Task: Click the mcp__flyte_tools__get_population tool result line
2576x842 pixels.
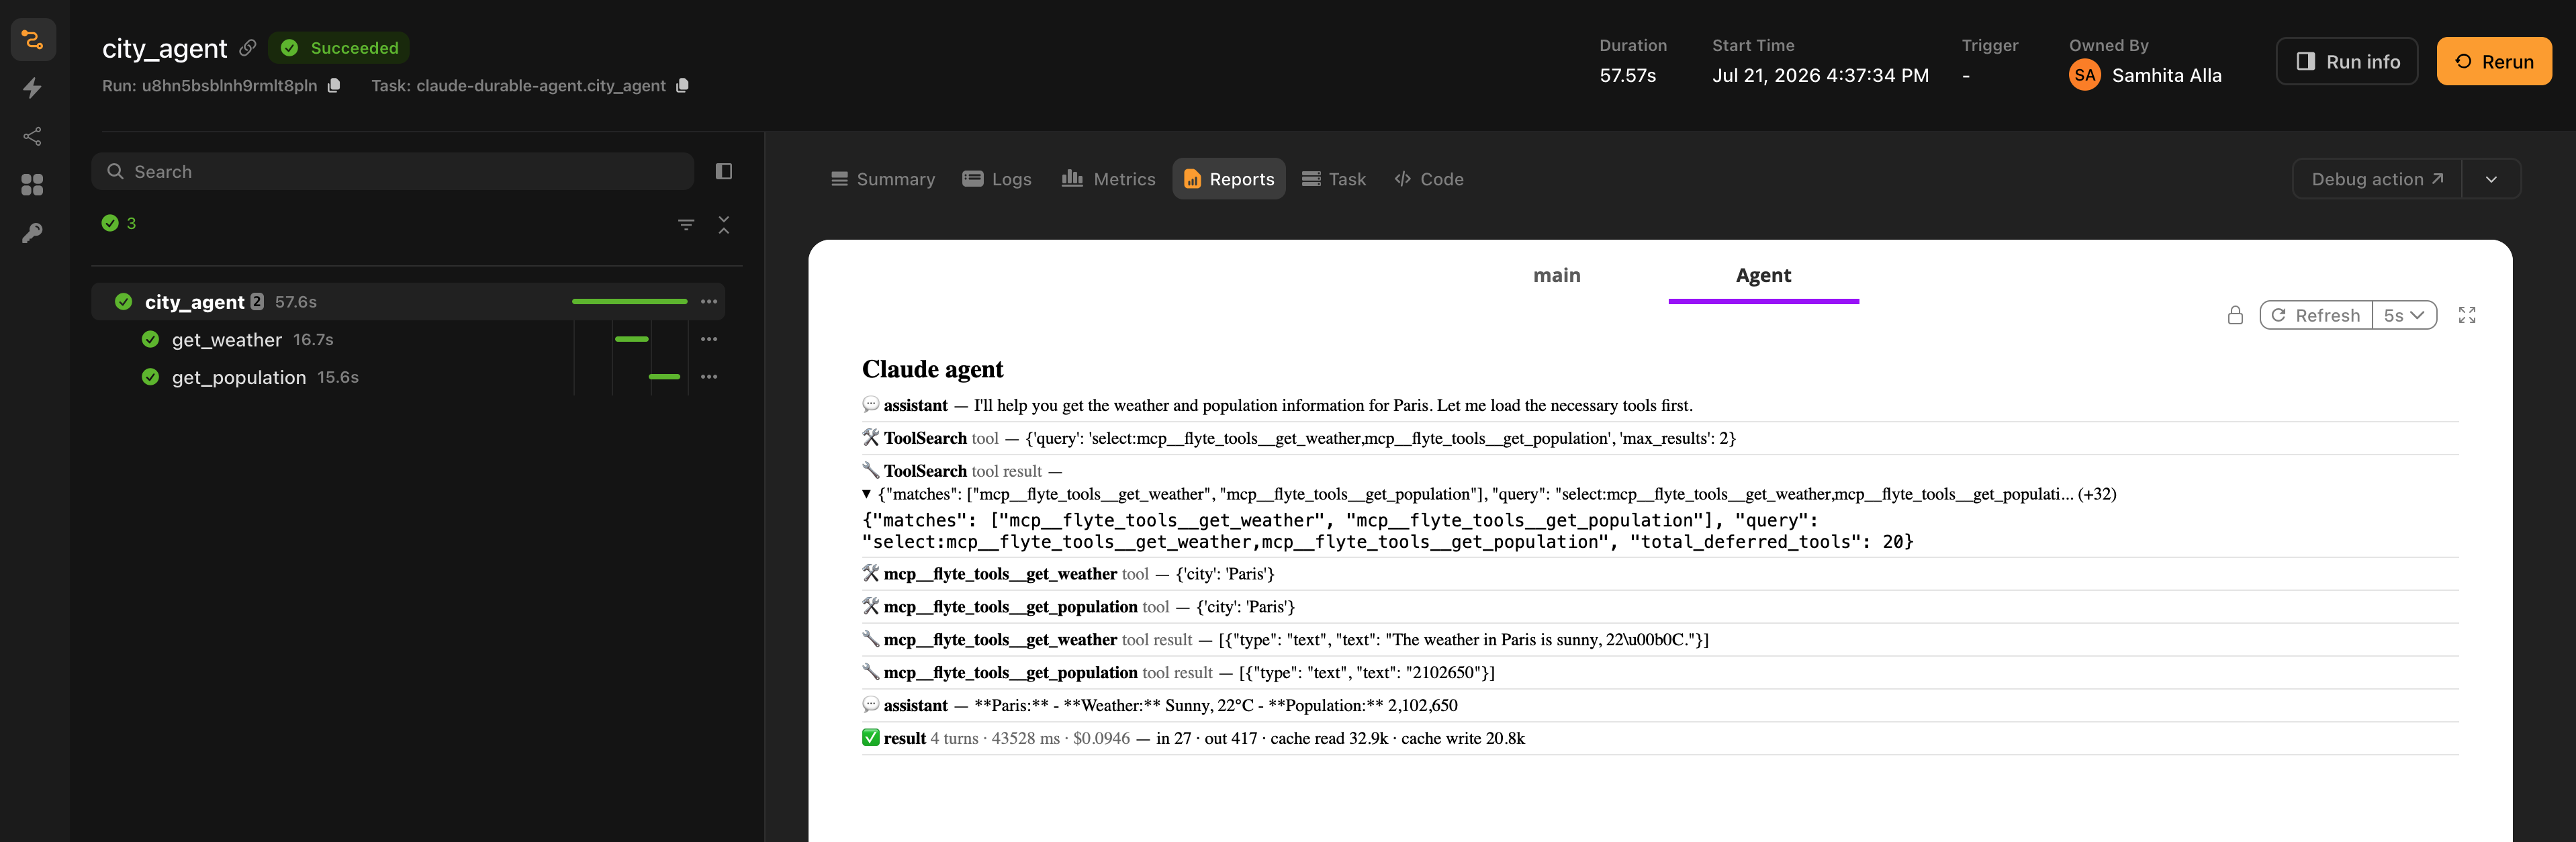Action: tap(1660, 672)
